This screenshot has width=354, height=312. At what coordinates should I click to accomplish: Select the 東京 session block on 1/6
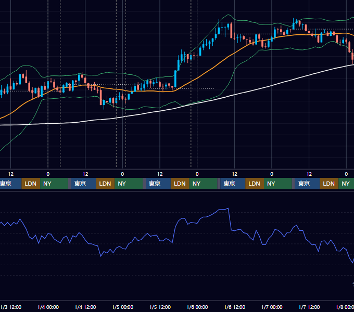233,184
